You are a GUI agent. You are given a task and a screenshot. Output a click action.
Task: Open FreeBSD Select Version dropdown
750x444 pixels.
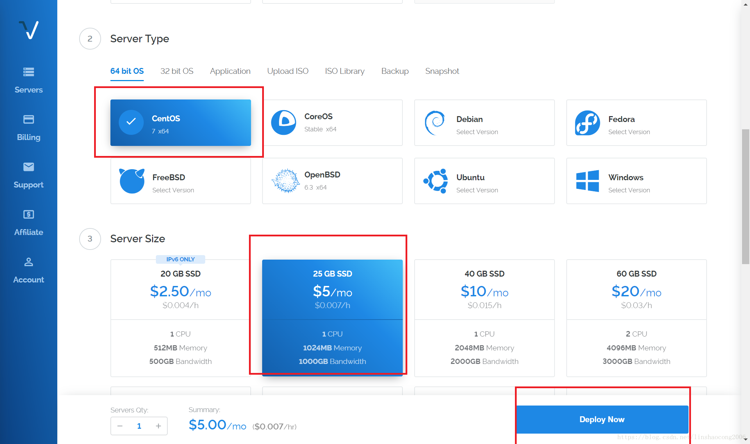click(x=173, y=190)
